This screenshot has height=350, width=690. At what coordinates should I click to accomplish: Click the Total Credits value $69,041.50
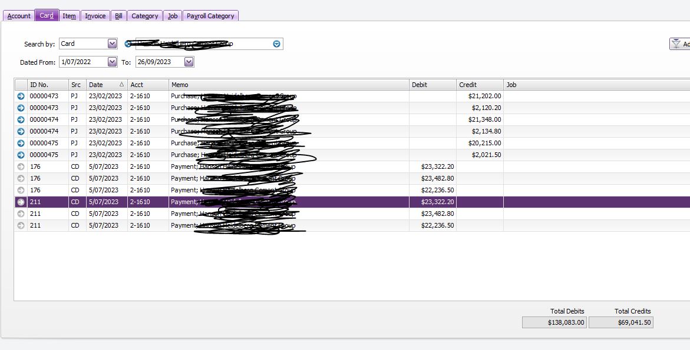[x=620, y=322]
